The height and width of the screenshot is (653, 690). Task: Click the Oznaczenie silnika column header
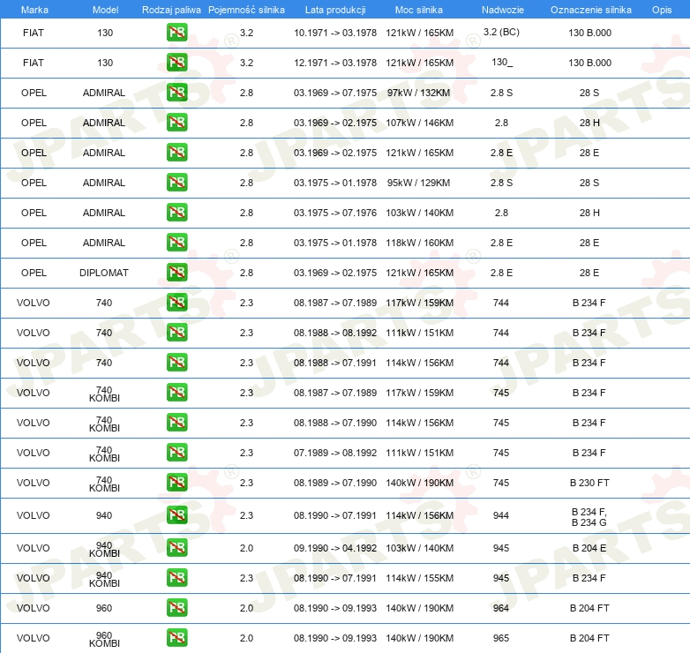[x=590, y=10]
